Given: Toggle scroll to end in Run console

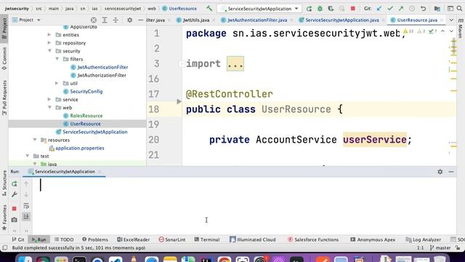Looking at the screenshot, I should pos(26,217).
